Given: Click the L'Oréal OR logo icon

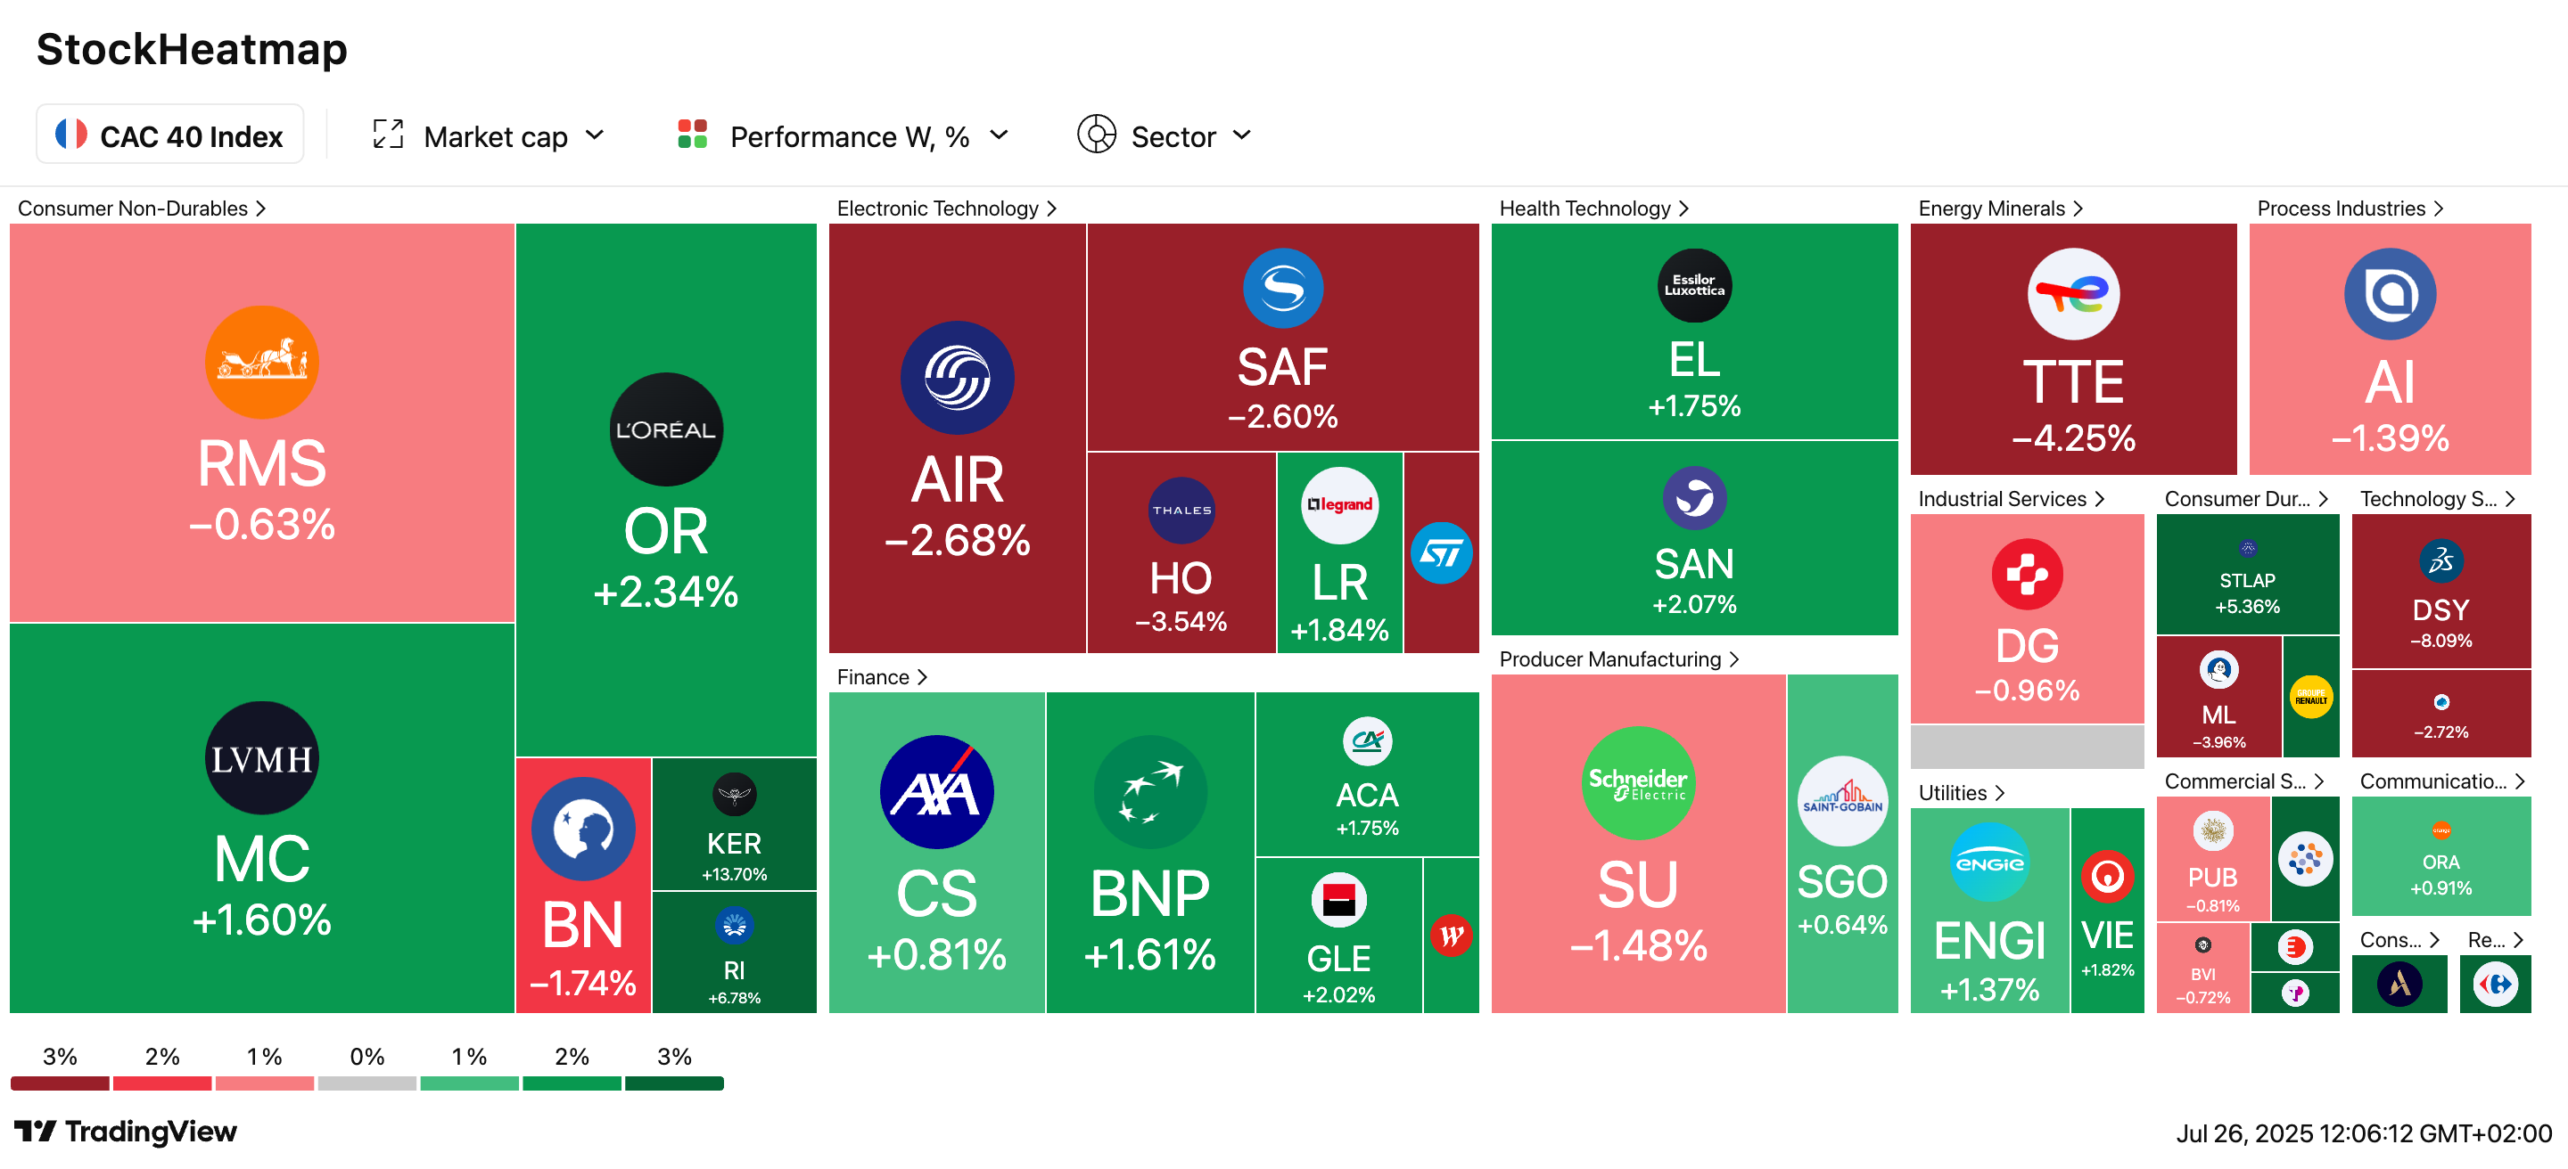Looking at the screenshot, I should [665, 430].
